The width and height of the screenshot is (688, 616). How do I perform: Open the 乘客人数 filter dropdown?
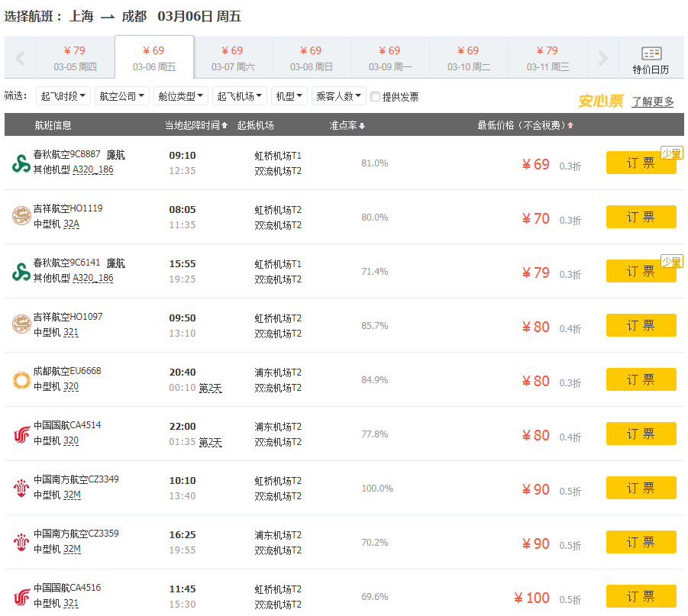[339, 95]
